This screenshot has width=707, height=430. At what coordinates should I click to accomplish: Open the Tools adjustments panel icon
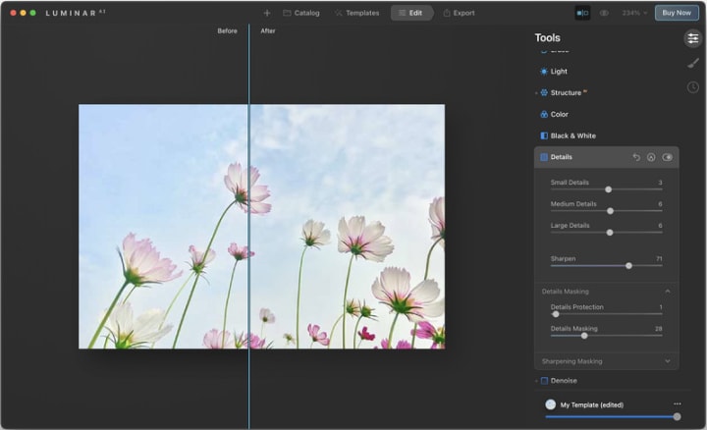[693, 38]
